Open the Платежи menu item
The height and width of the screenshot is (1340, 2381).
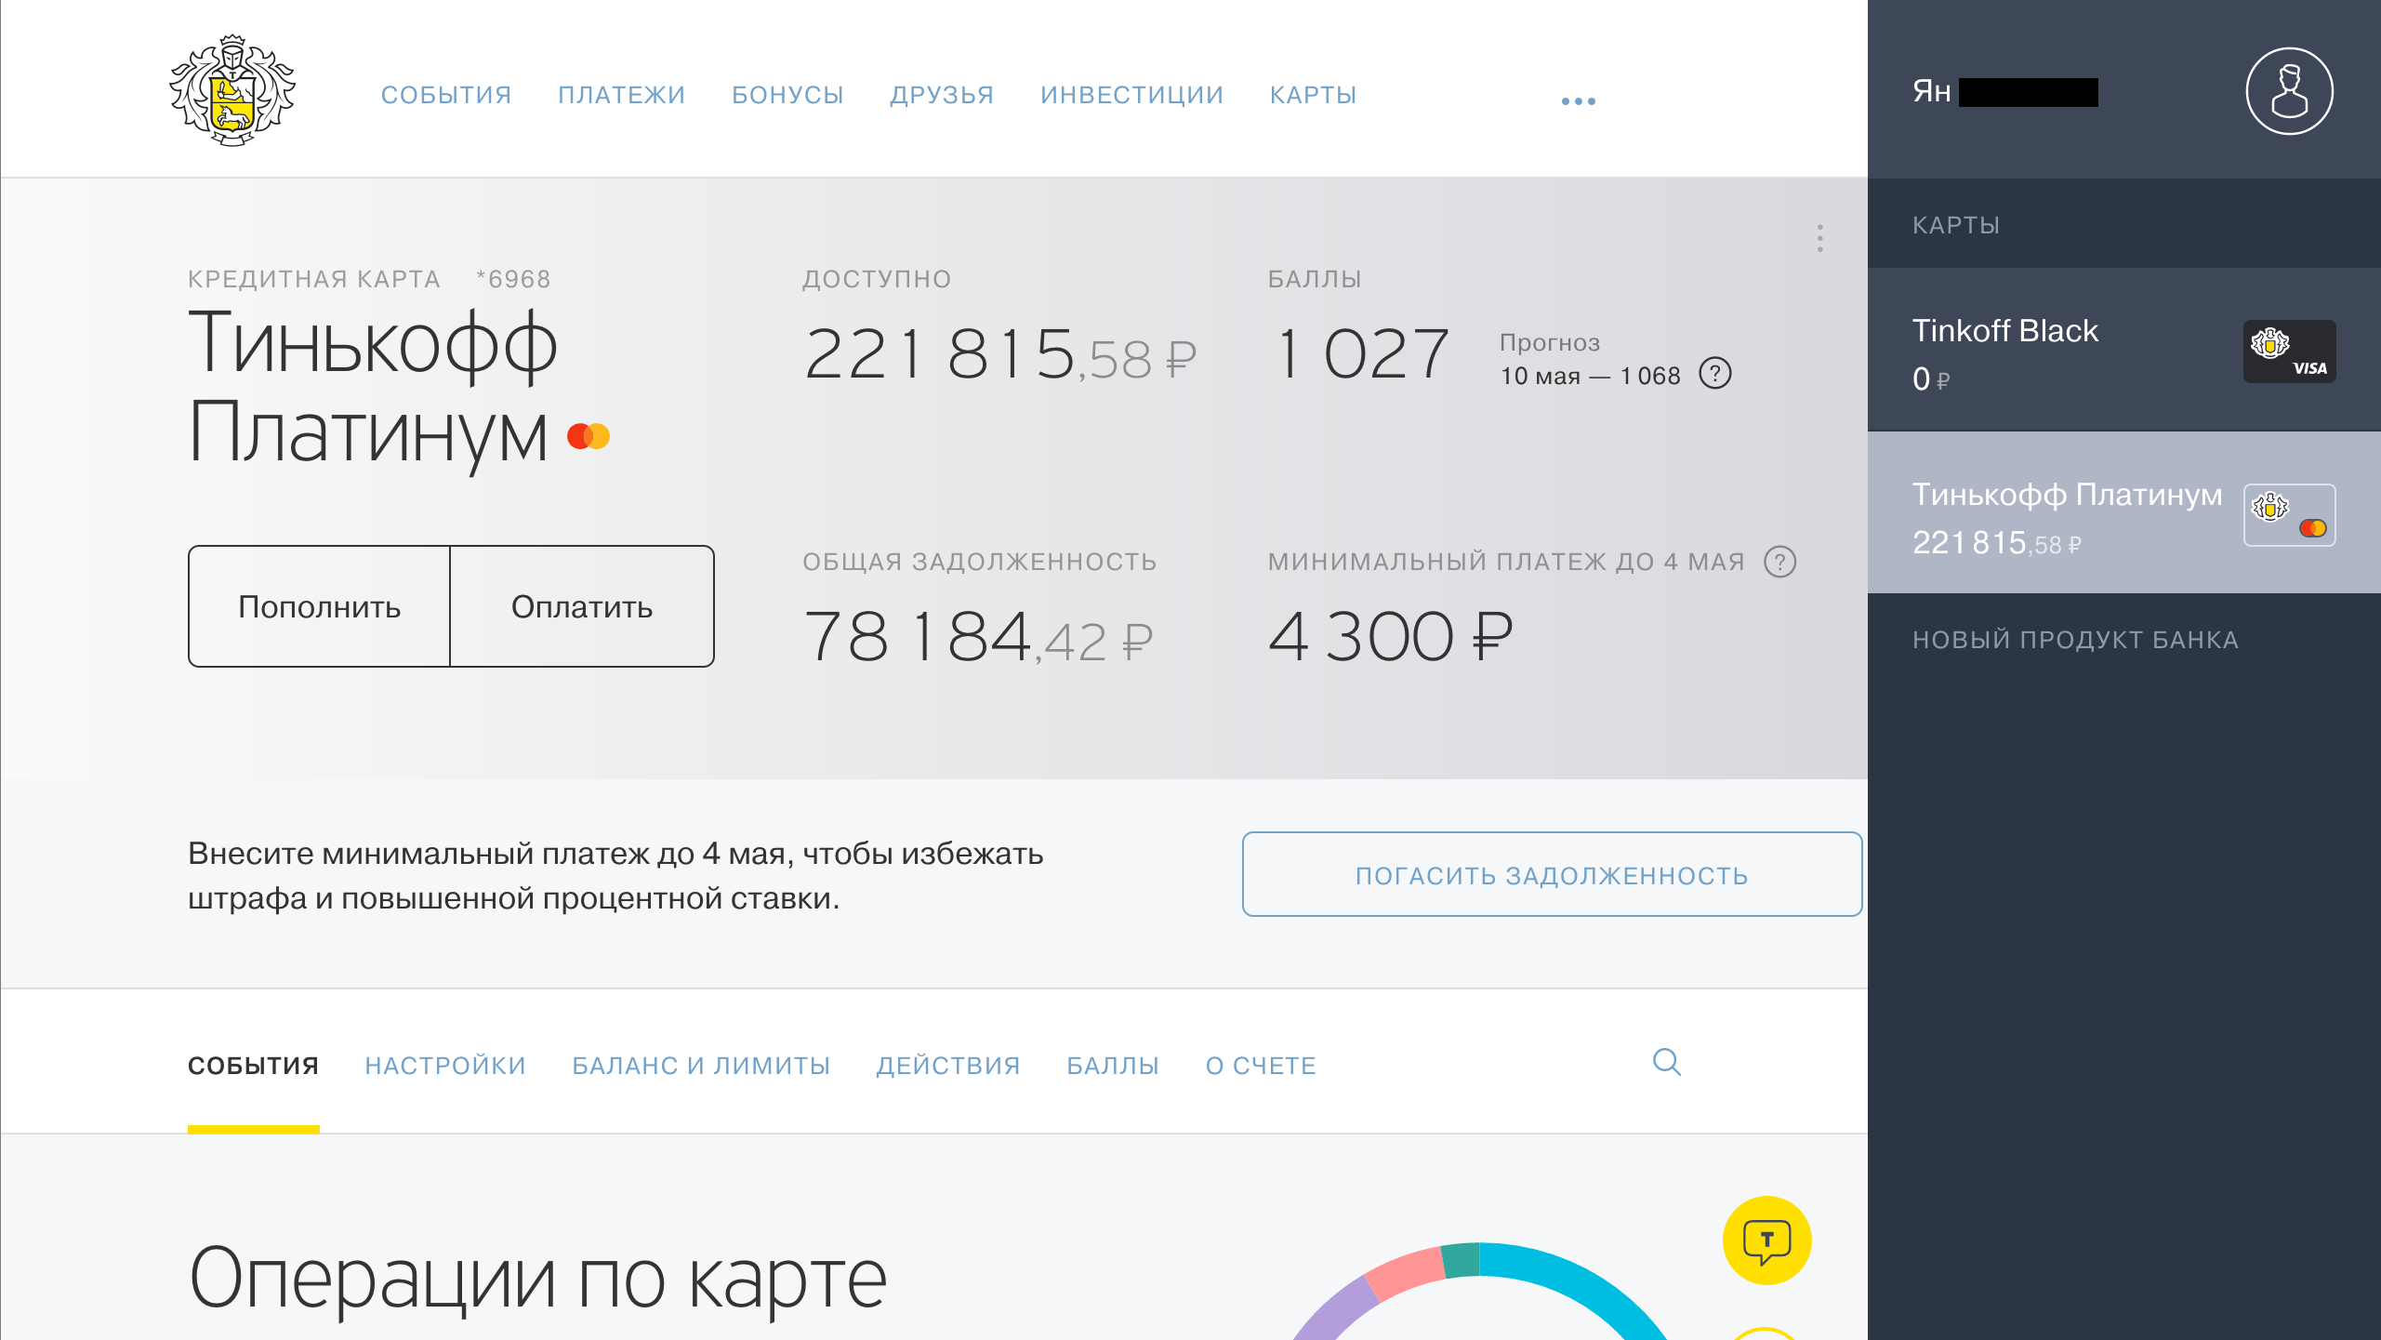coord(621,95)
